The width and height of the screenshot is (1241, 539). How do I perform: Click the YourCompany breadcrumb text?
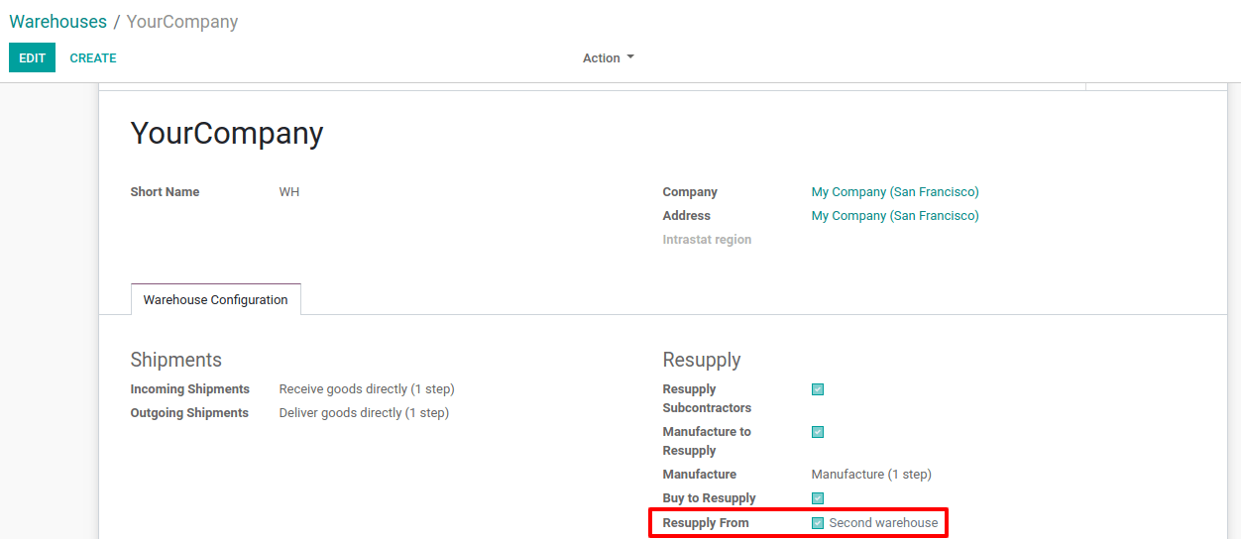[182, 22]
